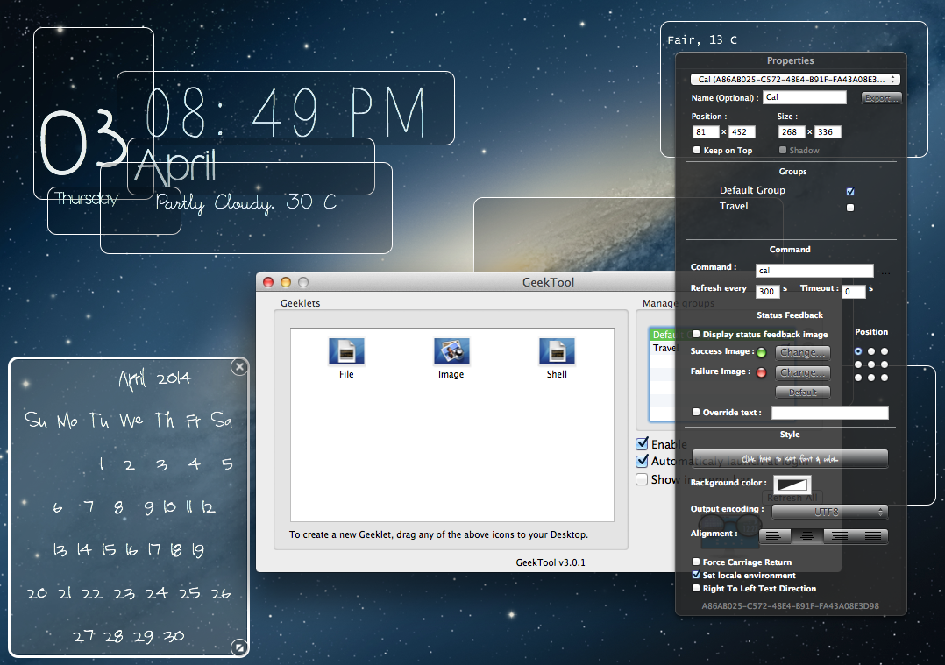Toggle Keep on Top checkbox
Image resolution: width=945 pixels, height=665 pixels.
(697, 150)
